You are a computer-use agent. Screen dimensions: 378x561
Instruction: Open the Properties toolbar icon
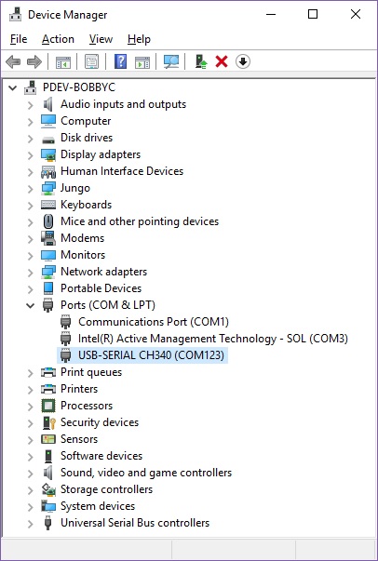91,62
